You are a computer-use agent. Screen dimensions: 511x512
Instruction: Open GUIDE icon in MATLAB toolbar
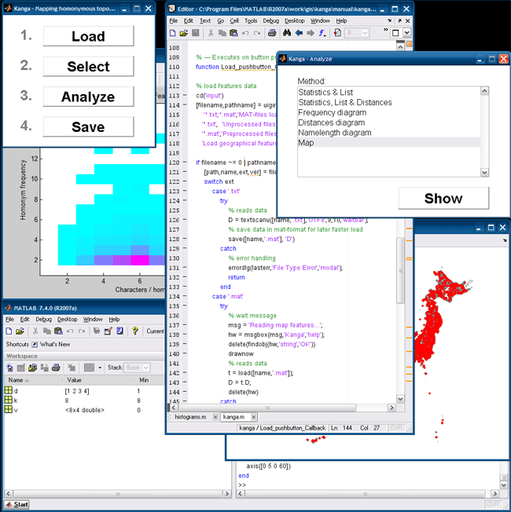(108, 331)
